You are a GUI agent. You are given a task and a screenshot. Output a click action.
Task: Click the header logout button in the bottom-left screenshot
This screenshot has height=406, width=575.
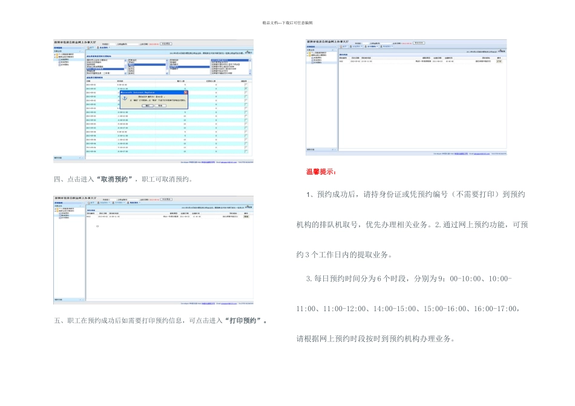pos(166,199)
